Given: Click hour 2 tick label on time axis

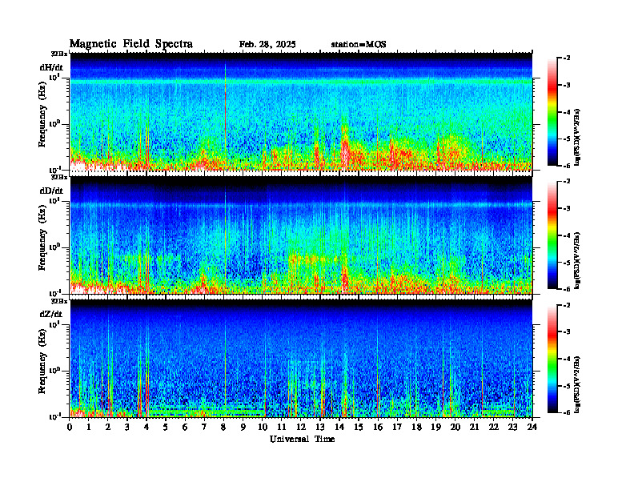Looking at the screenshot, I should click(108, 427).
